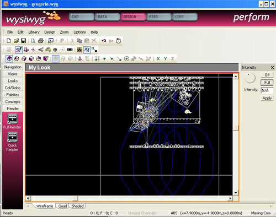
Task: Toggle the Xf crossfade button
Action: [87, 50]
